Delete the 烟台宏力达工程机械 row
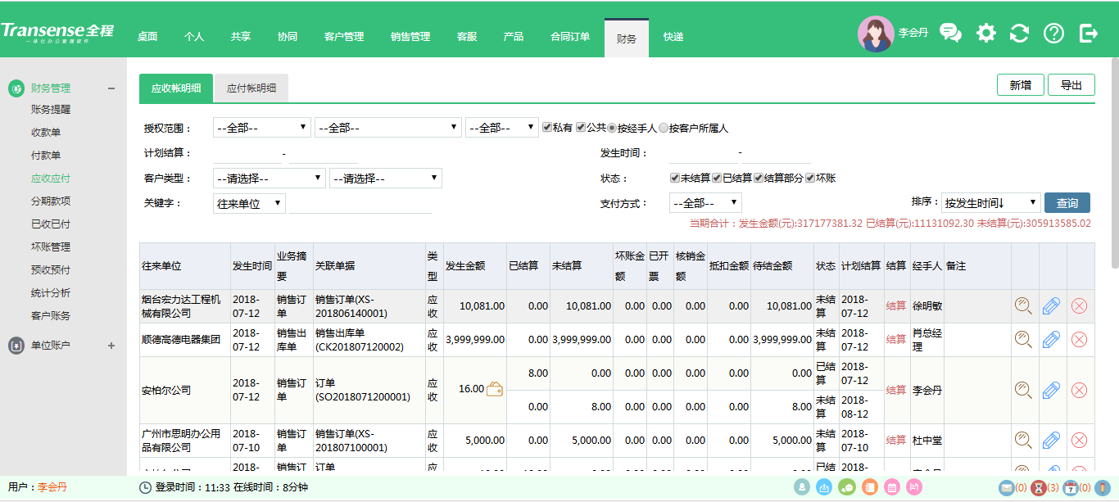This screenshot has height=502, width=1119. pos(1080,306)
